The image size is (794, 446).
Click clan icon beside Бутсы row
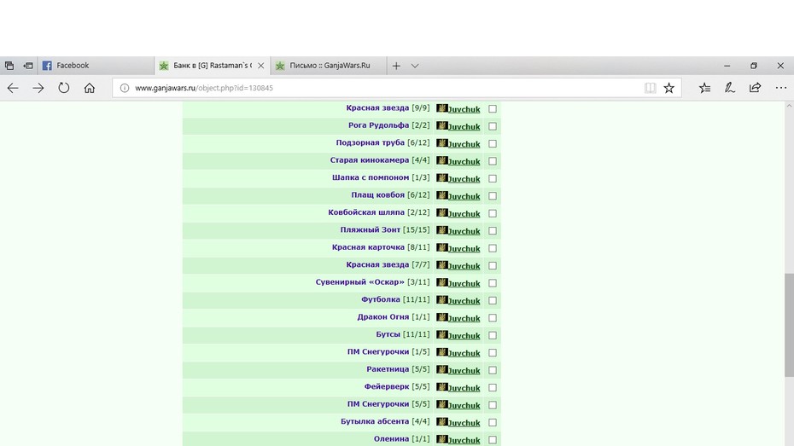(x=442, y=335)
